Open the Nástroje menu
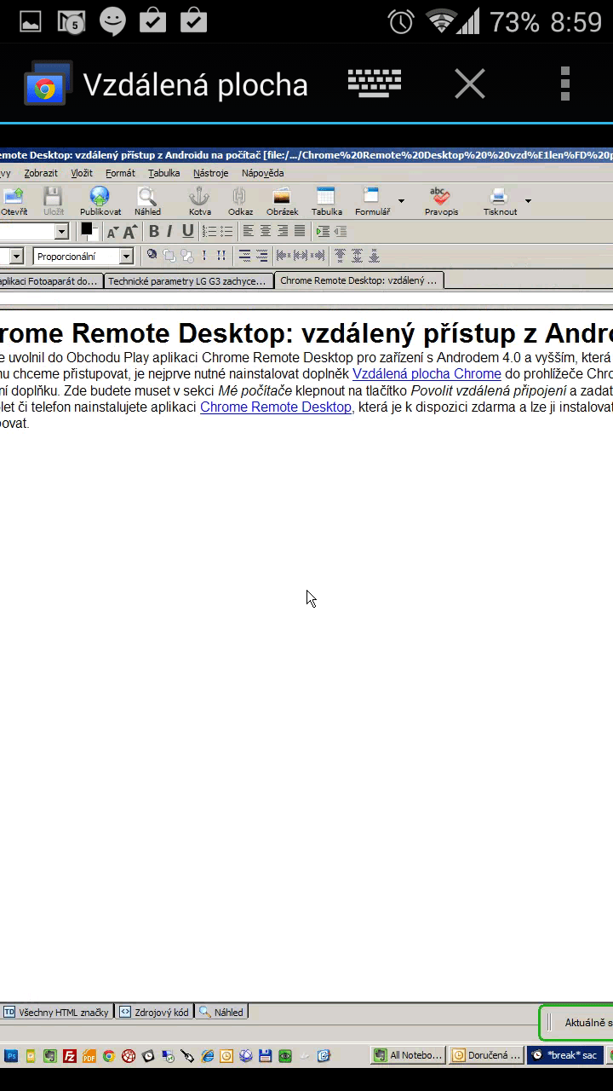 pyautogui.click(x=210, y=173)
